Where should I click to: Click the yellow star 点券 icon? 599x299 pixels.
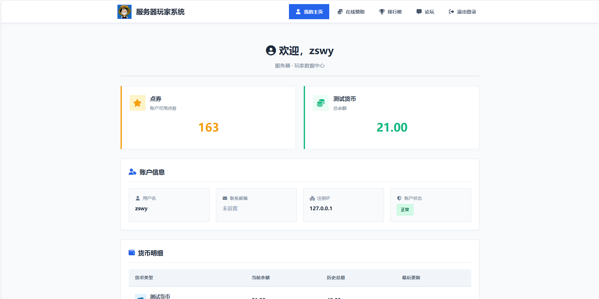click(x=137, y=103)
